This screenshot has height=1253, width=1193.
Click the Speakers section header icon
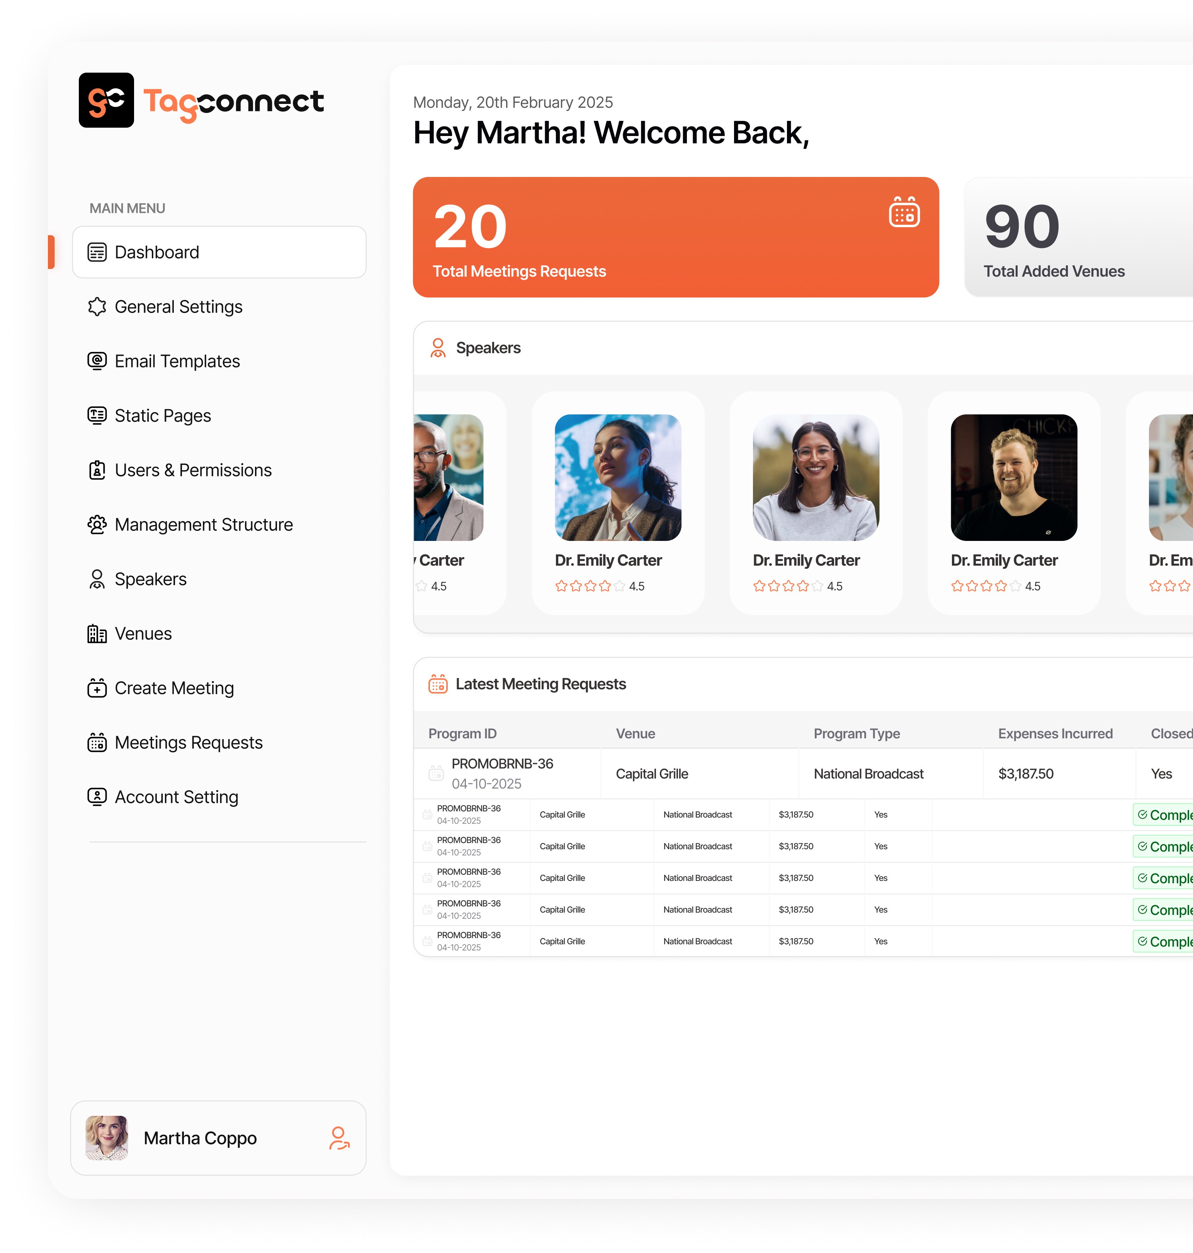point(437,348)
